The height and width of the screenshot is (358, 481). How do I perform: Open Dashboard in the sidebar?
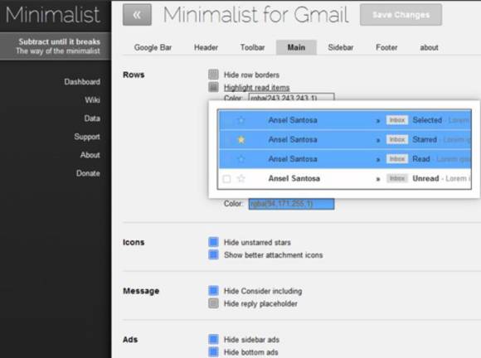click(82, 82)
